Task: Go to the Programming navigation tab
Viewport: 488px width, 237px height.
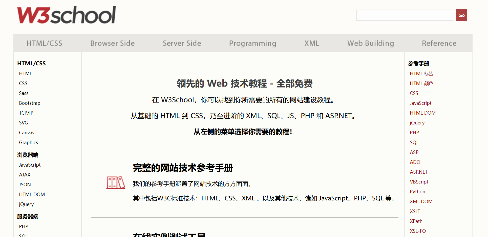Action: [253, 43]
